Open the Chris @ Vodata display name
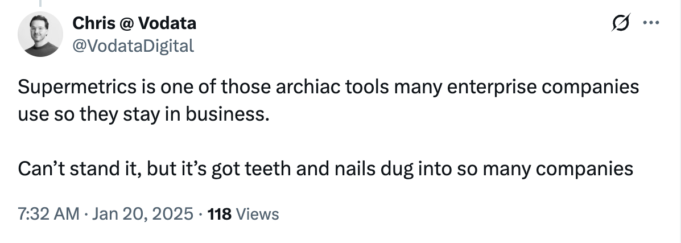Image resolution: width=681 pixels, height=243 pixels. [134, 23]
